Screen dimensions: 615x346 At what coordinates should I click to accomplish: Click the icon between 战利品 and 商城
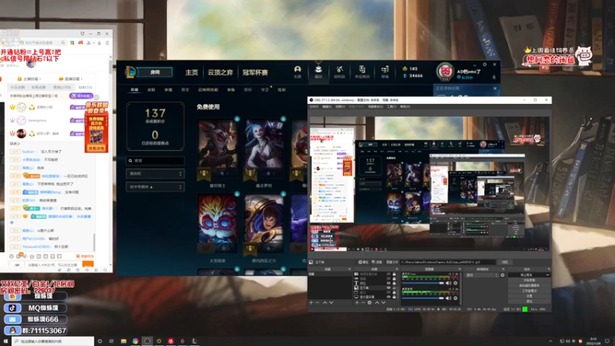(x=361, y=72)
